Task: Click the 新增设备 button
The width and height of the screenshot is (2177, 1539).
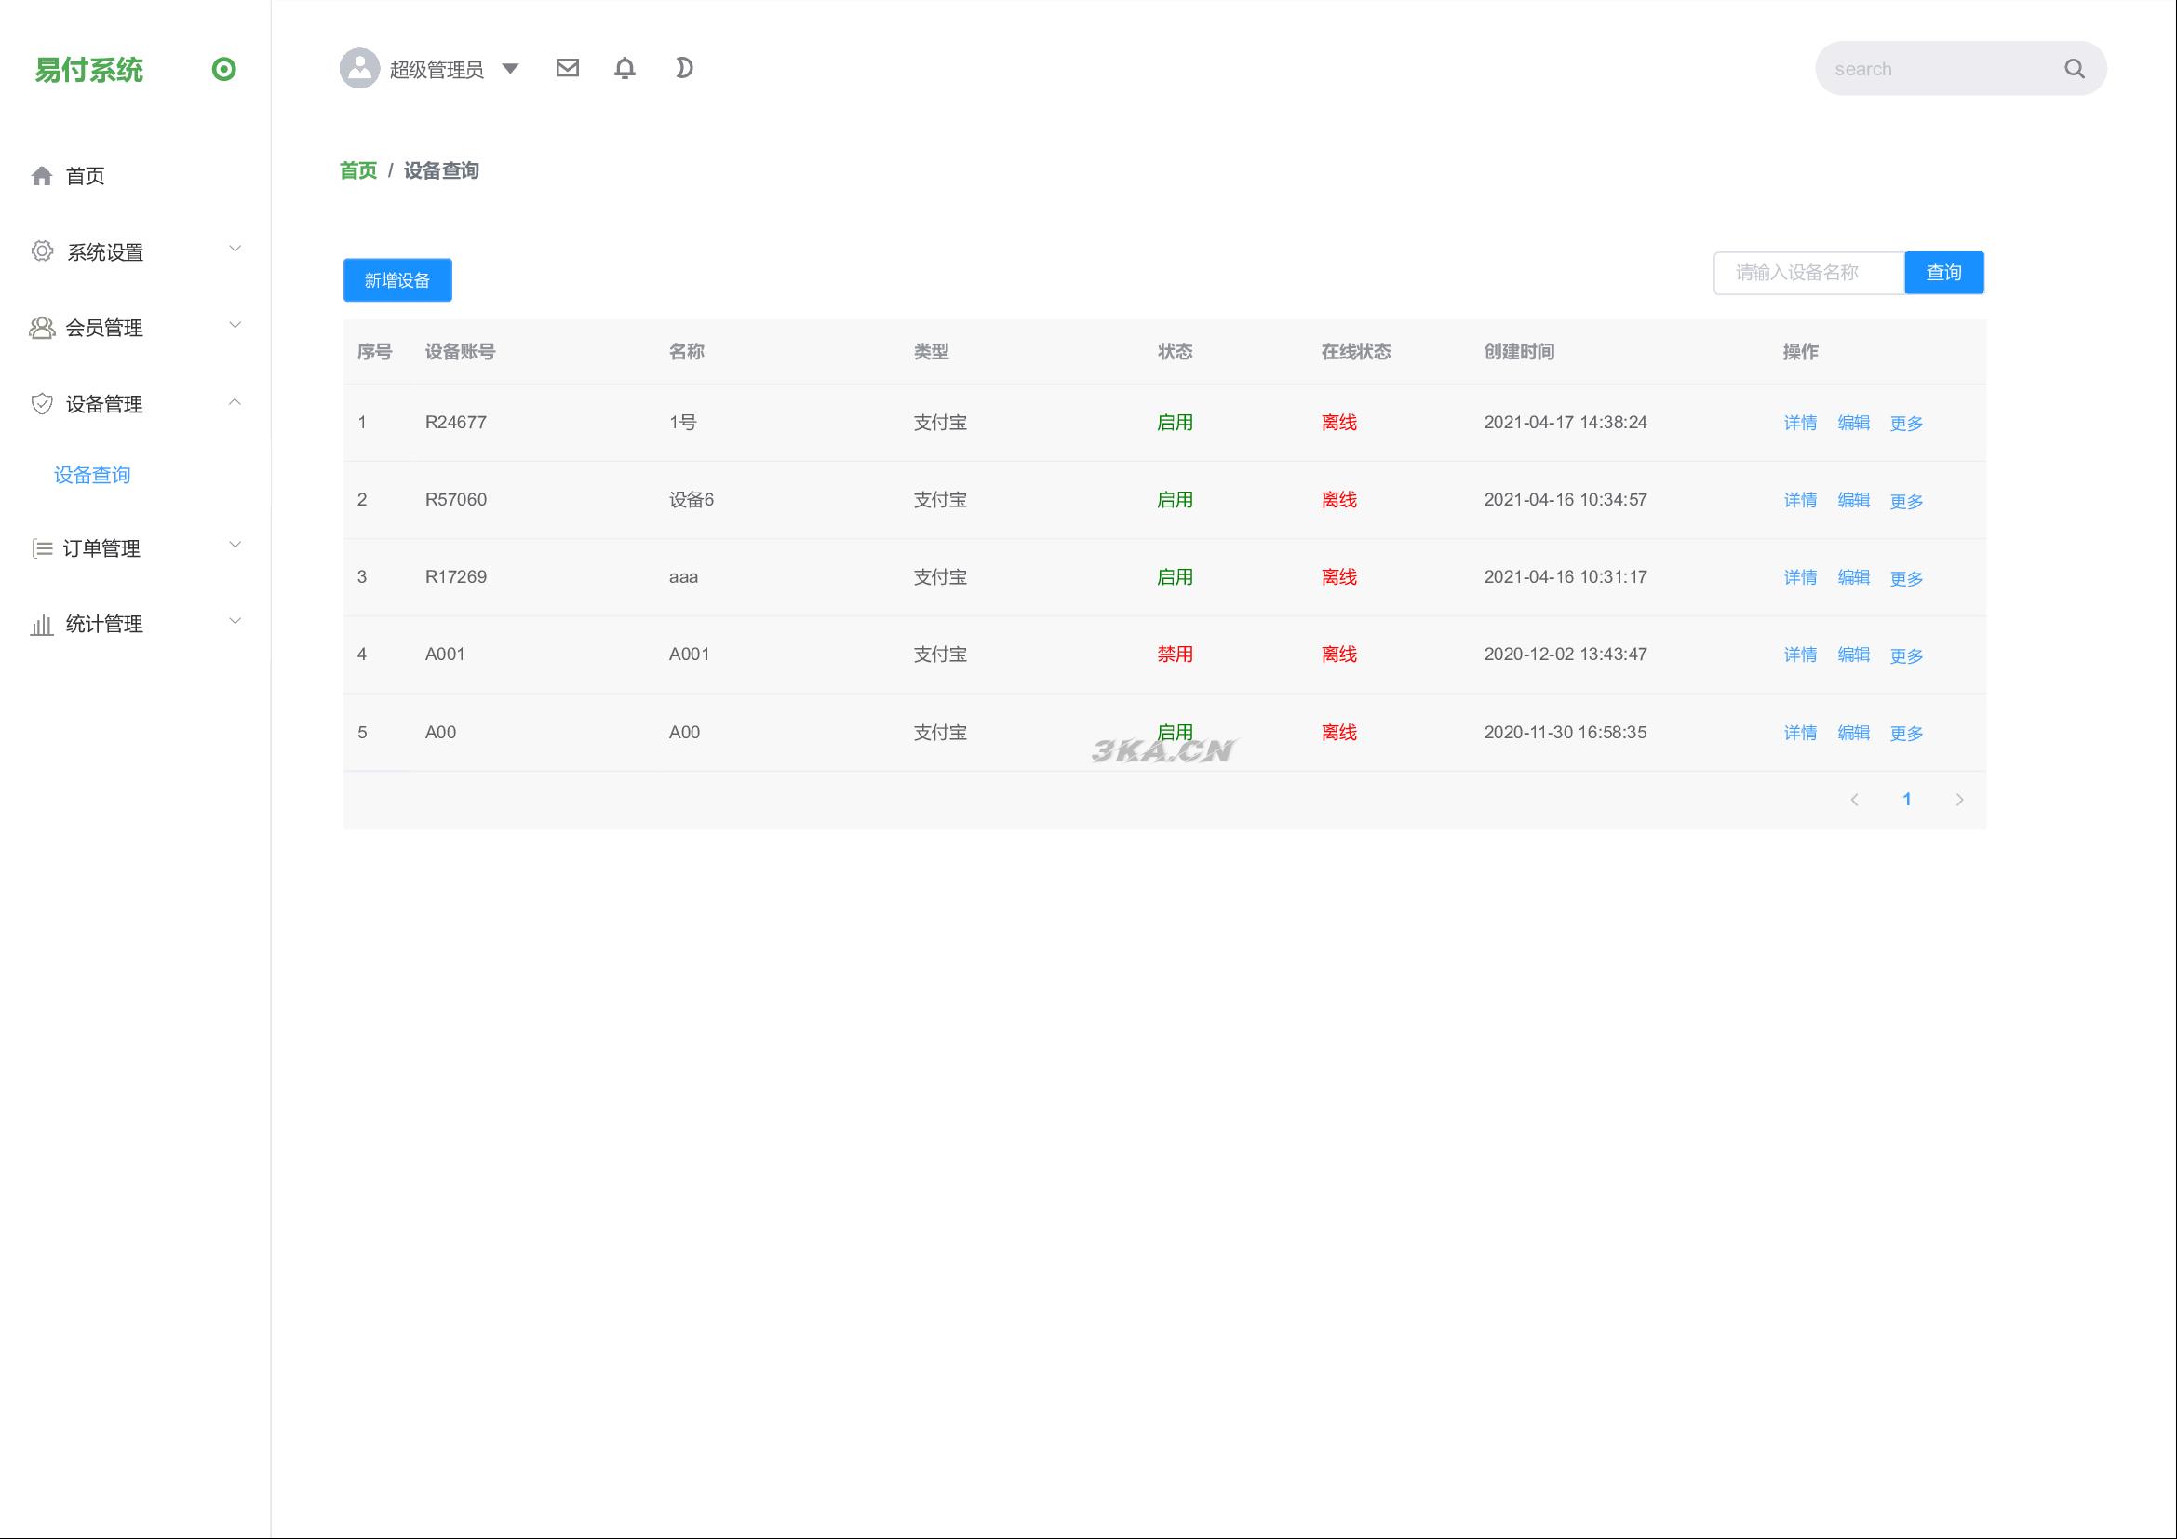Action: 397,280
